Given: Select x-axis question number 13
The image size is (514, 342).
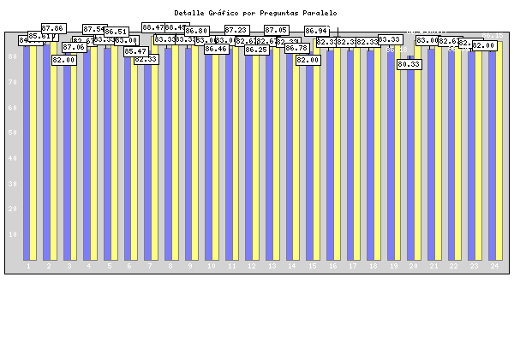Looking at the screenshot, I should [x=272, y=266].
